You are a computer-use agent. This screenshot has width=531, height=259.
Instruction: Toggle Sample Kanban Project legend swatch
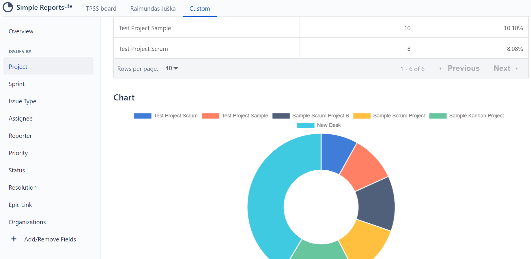pos(438,116)
